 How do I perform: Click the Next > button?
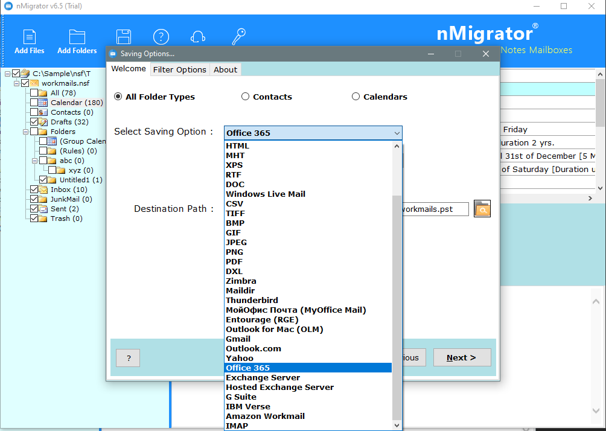pyautogui.click(x=462, y=357)
